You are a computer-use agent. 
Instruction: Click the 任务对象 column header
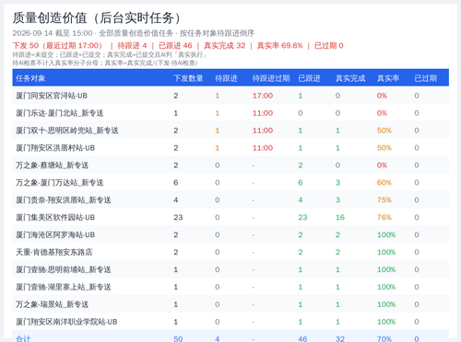click(30, 78)
